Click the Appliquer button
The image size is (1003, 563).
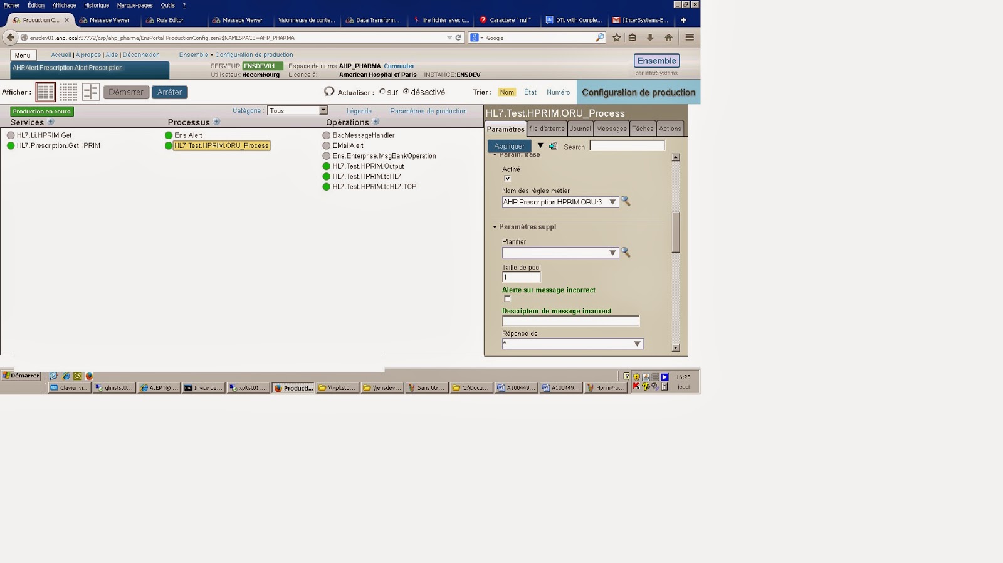[510, 146]
